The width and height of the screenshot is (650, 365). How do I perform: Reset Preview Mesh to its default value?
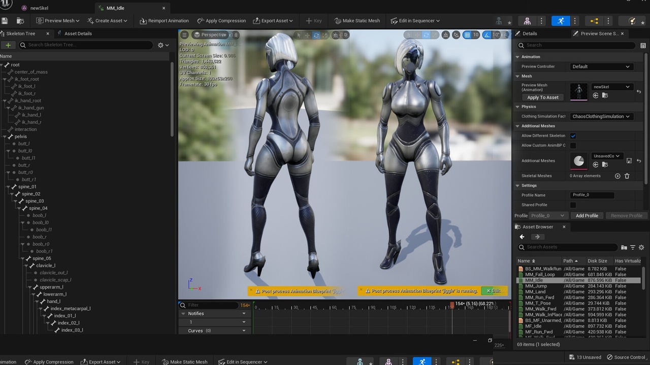click(x=639, y=92)
